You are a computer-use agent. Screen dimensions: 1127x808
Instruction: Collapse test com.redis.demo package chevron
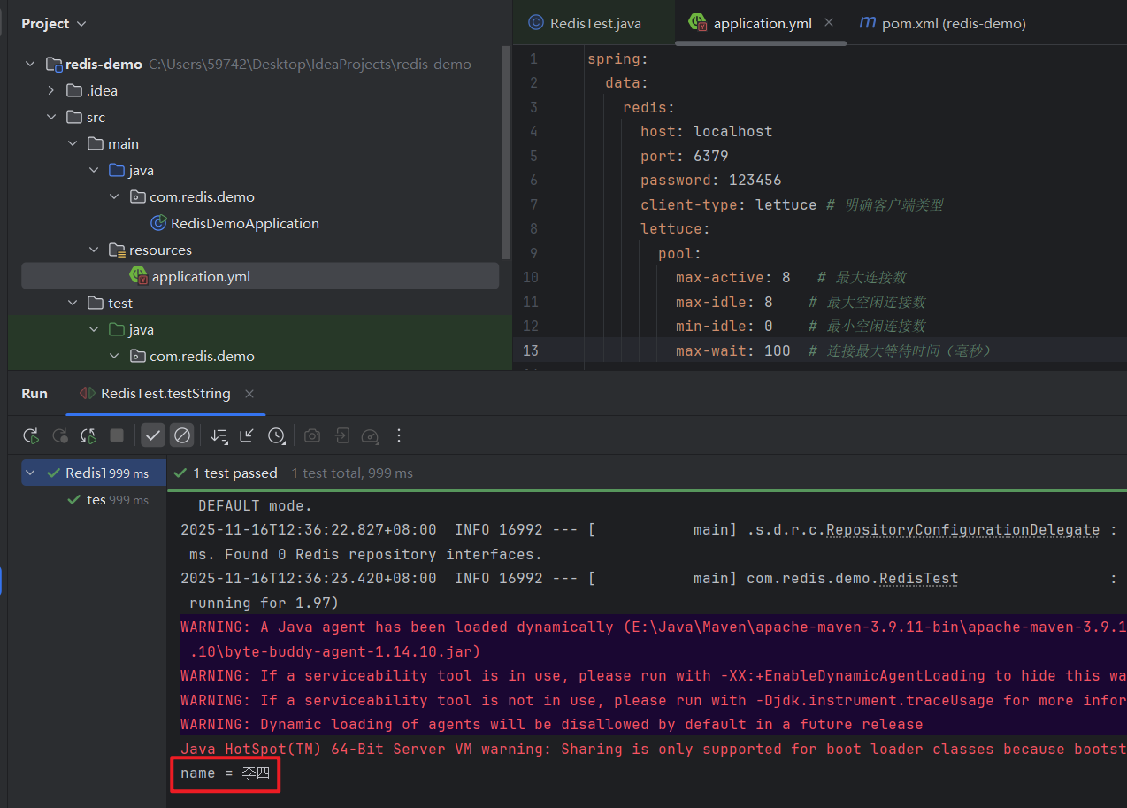tap(116, 357)
